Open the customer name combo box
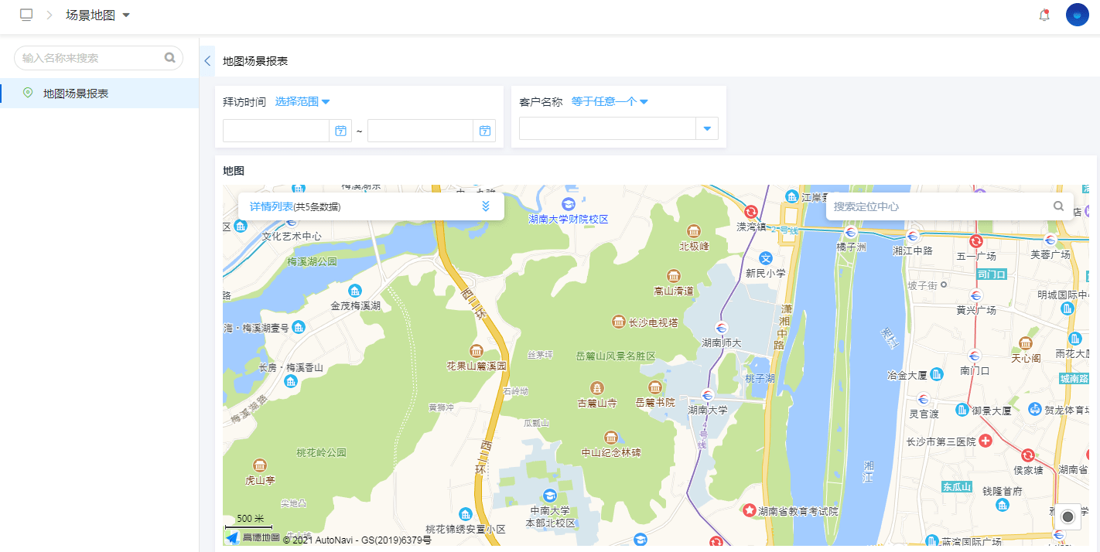 [619, 128]
